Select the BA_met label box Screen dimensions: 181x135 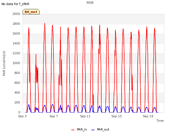[x=31, y=12]
